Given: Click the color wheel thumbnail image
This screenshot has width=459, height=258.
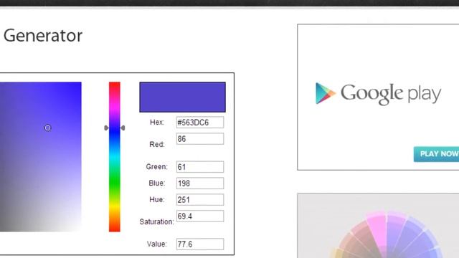Looking at the screenshot, I should pos(378,226).
